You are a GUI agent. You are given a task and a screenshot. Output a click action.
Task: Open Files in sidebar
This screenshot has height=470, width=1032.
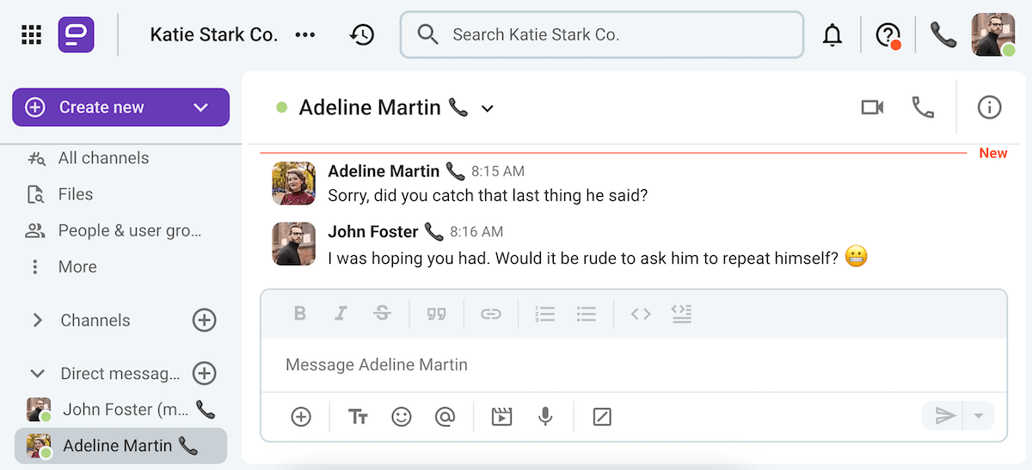click(75, 194)
